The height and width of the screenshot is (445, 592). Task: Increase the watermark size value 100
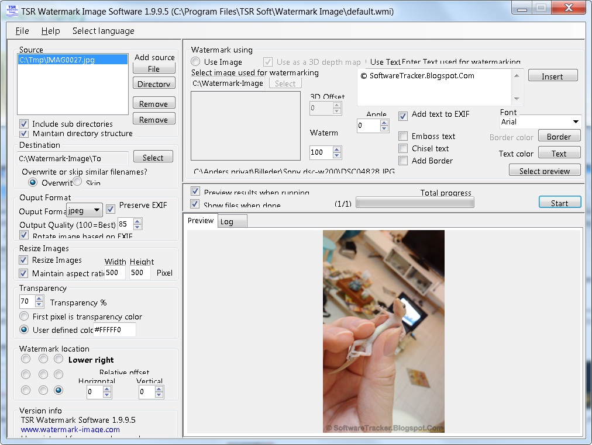coord(337,150)
